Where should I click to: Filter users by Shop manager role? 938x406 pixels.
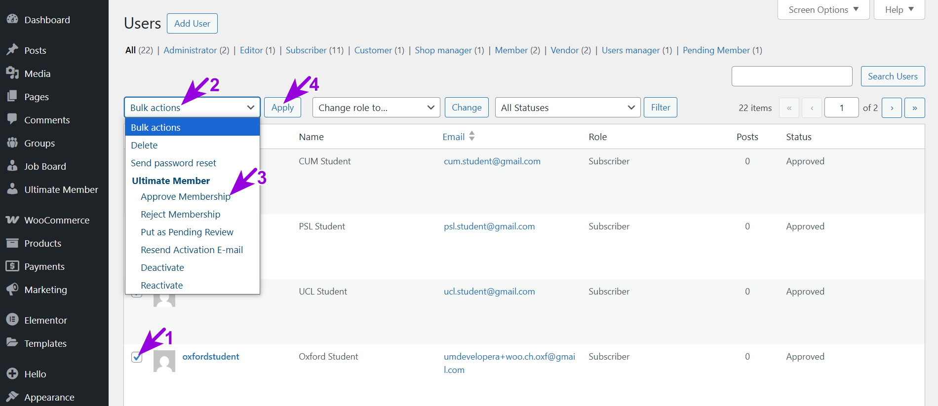pos(443,50)
